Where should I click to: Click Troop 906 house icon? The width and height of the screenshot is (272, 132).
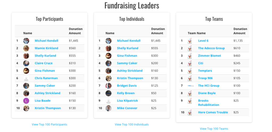[x=190, y=78]
